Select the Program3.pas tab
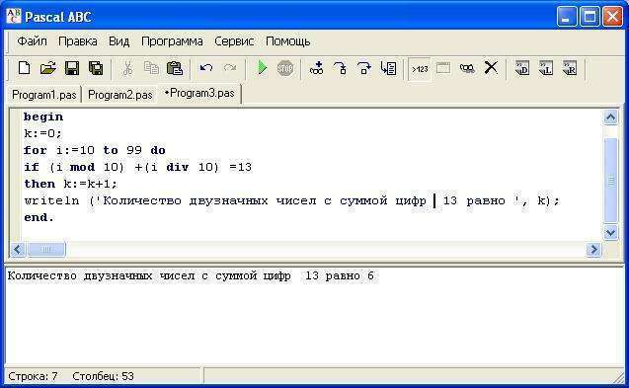Image resolution: width=629 pixels, height=388 pixels. tap(199, 93)
